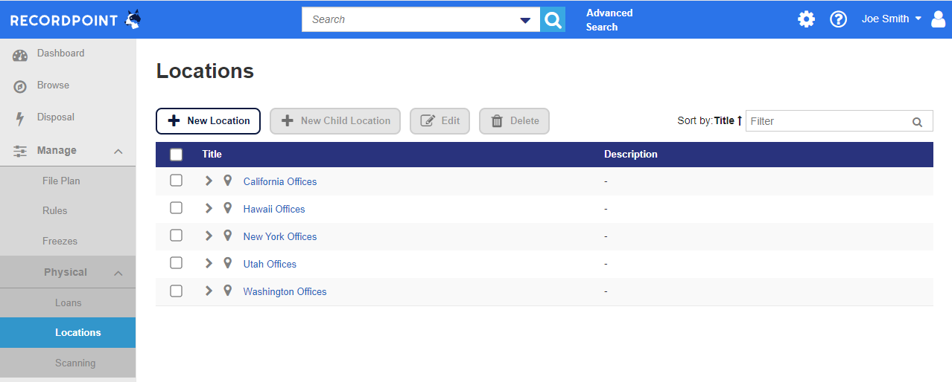This screenshot has width=952, height=382.
Task: Open the Hawaii Offices link
Action: [274, 209]
